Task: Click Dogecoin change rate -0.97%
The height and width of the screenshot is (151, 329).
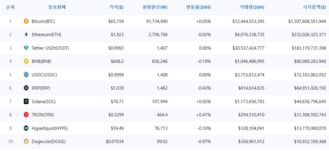Action: pos(204,142)
